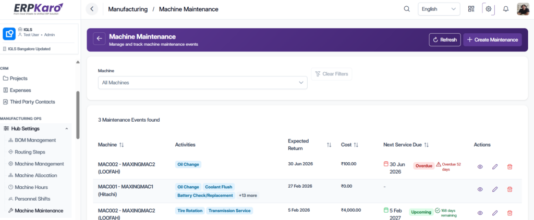Screen dimensions: 534x220
Task: Click the Upcoming status badge
Action: tap(421, 212)
